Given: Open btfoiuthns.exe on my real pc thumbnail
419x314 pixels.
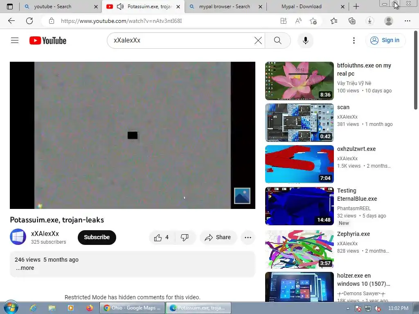Looking at the screenshot, I should (x=299, y=81).
